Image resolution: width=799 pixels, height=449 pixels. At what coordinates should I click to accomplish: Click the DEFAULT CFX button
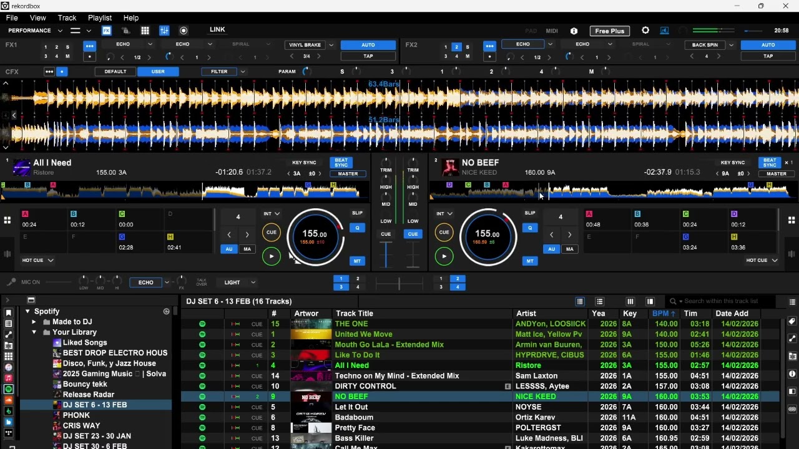[115, 72]
